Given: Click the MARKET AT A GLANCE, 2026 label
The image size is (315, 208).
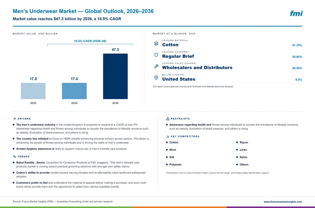Looking at the screenshot, I should [174, 34].
